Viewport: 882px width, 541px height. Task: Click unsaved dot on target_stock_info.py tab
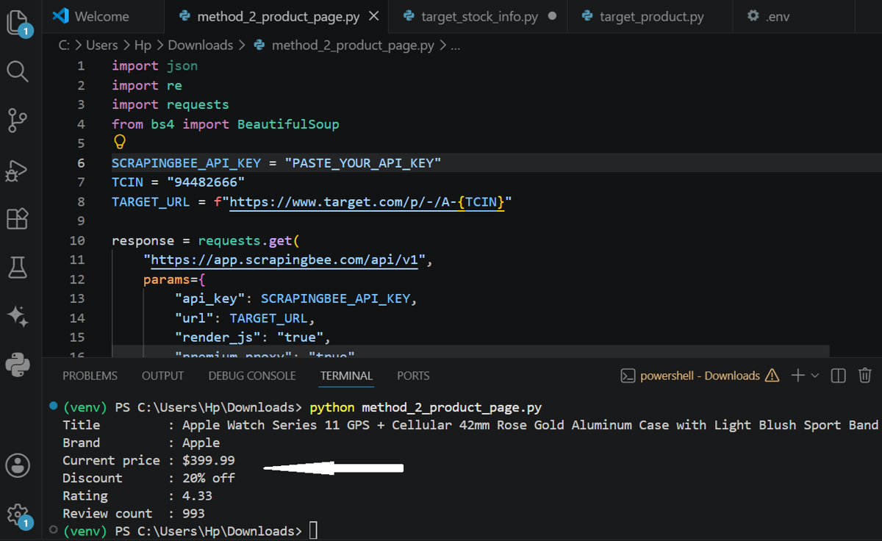(552, 16)
